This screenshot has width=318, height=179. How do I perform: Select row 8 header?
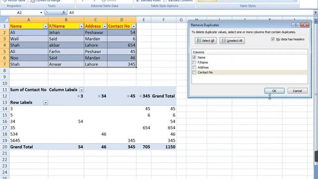[x=4, y=71]
